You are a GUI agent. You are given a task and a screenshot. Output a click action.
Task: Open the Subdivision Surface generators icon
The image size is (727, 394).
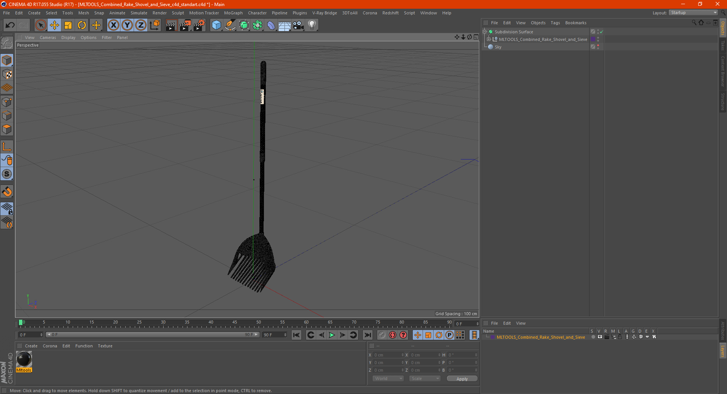[244, 25]
